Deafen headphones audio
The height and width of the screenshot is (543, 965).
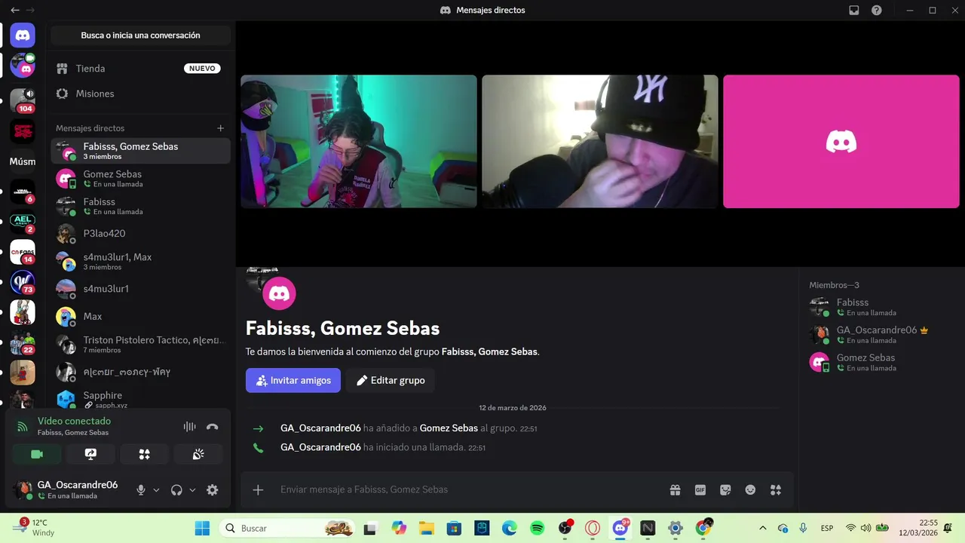click(x=176, y=489)
